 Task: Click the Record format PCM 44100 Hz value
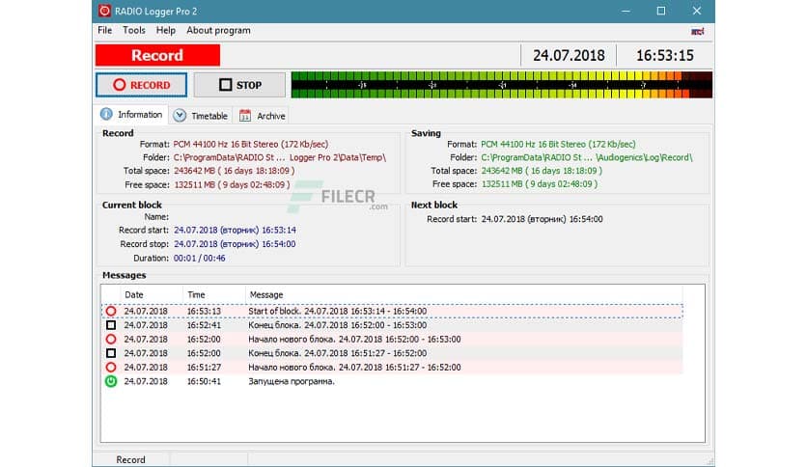[x=250, y=144]
